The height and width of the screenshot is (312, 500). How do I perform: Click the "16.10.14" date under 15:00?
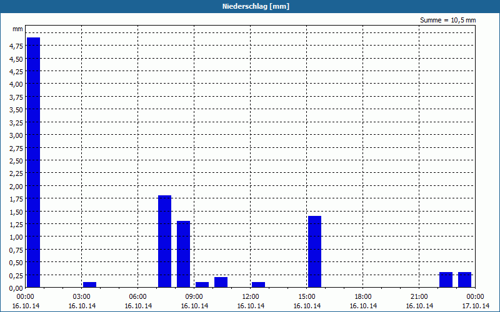(307, 306)
